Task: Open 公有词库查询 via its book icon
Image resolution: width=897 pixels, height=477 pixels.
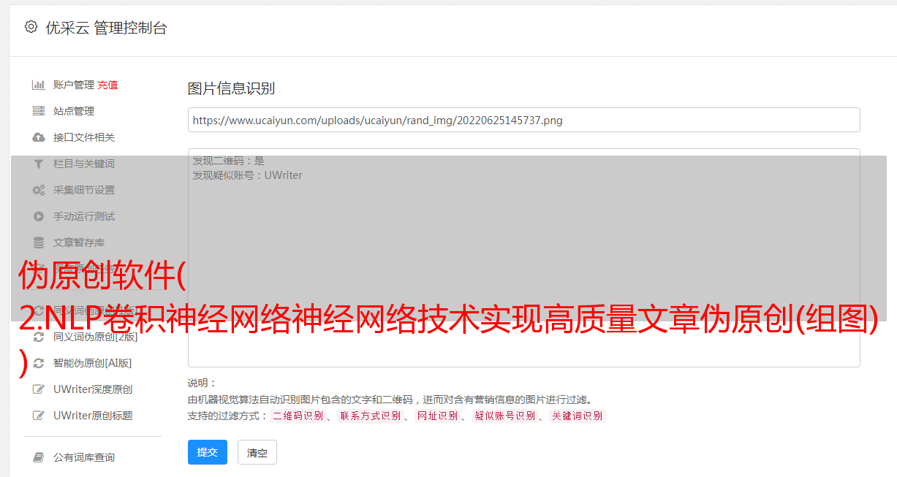Action: (x=39, y=457)
